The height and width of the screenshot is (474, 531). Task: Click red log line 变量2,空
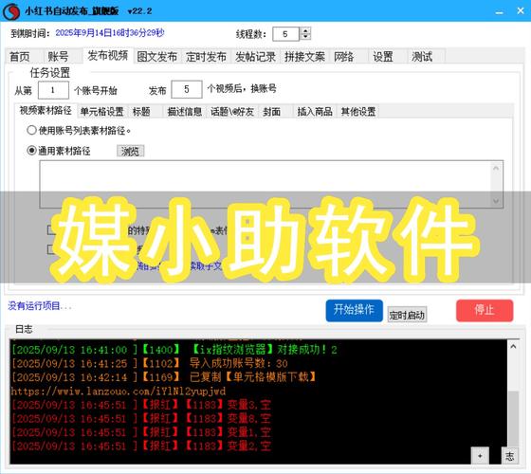click(141, 446)
